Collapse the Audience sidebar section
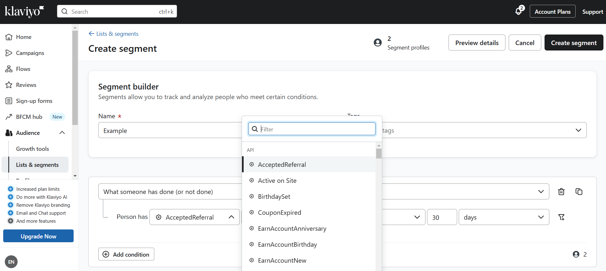Screen dimensions: 606x271 pos(62,133)
